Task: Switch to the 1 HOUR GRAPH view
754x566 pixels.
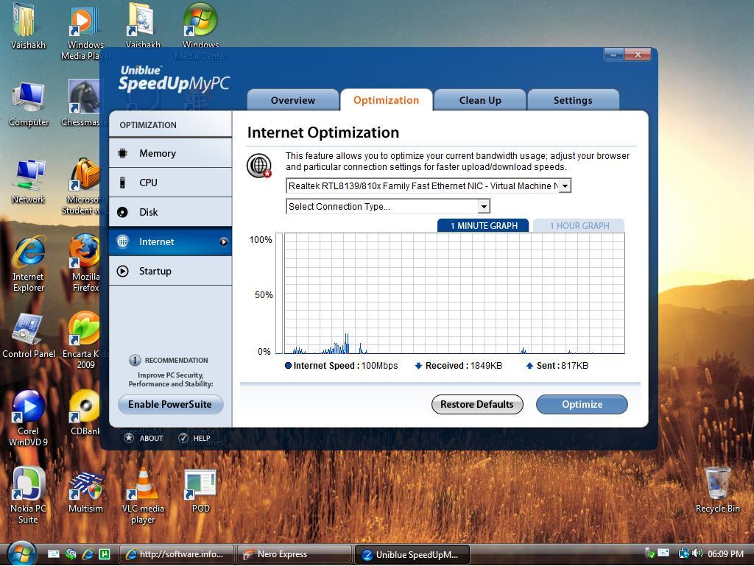Action: pyautogui.click(x=579, y=225)
